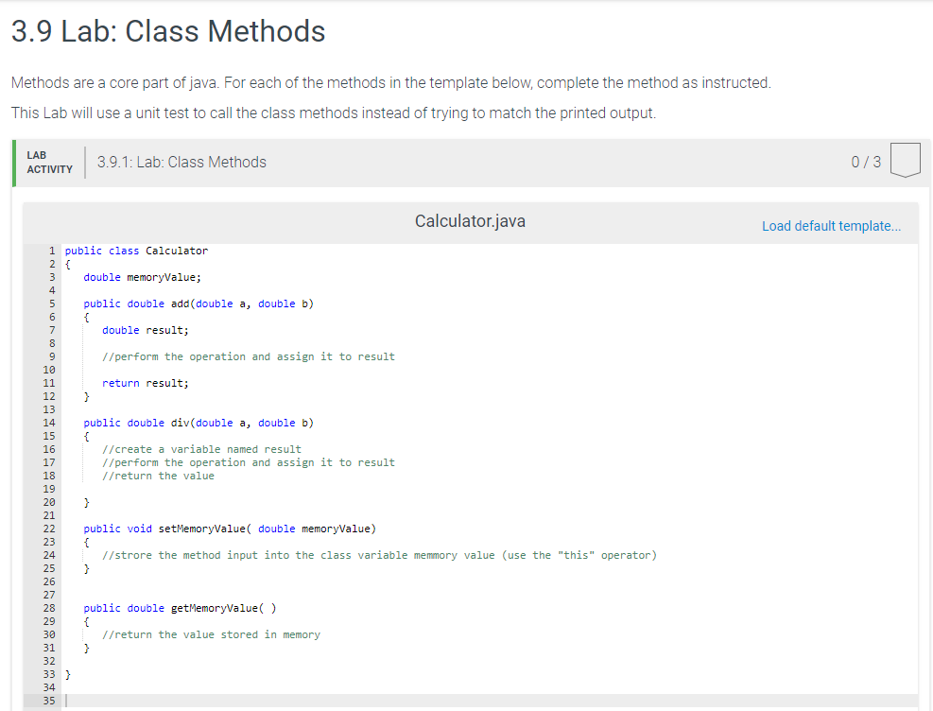933x711 pixels.
Task: Select the Calculator.java file tab
Action: (469, 221)
